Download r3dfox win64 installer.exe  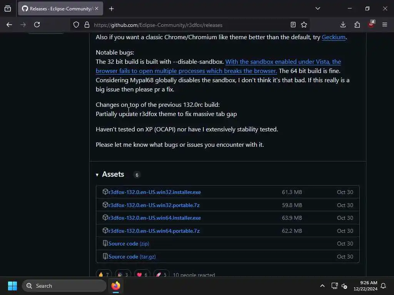pyautogui.click(x=155, y=218)
